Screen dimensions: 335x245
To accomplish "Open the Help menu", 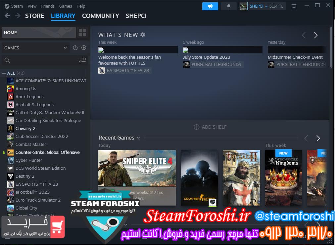I will (x=81, y=6).
